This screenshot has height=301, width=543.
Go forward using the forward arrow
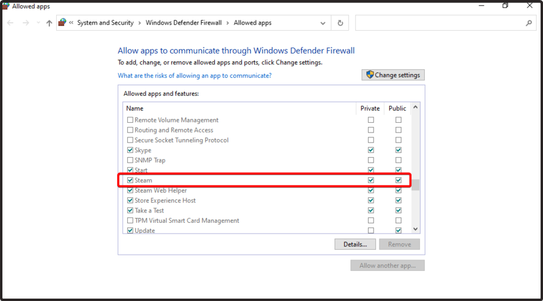(x=25, y=23)
